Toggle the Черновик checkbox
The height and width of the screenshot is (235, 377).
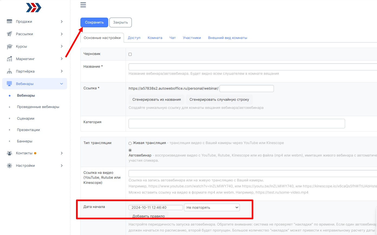tap(130, 54)
